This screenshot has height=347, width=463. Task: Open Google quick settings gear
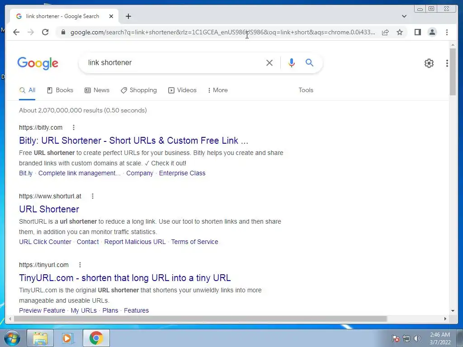click(x=429, y=63)
